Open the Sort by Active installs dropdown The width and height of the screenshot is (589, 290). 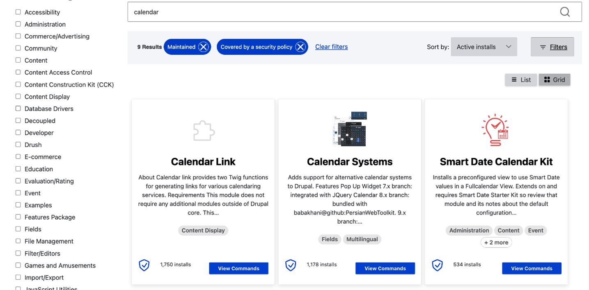484,47
